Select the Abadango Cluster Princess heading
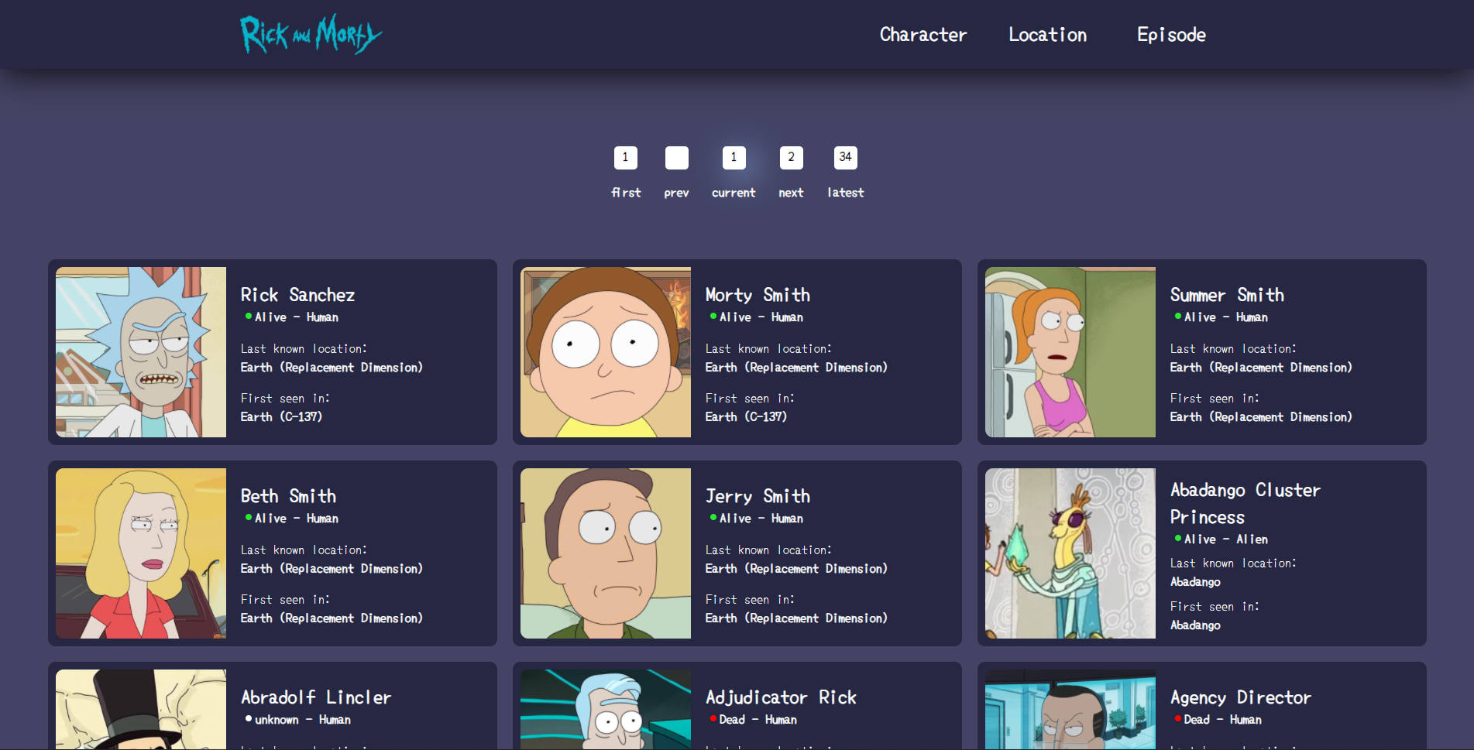 point(1246,503)
